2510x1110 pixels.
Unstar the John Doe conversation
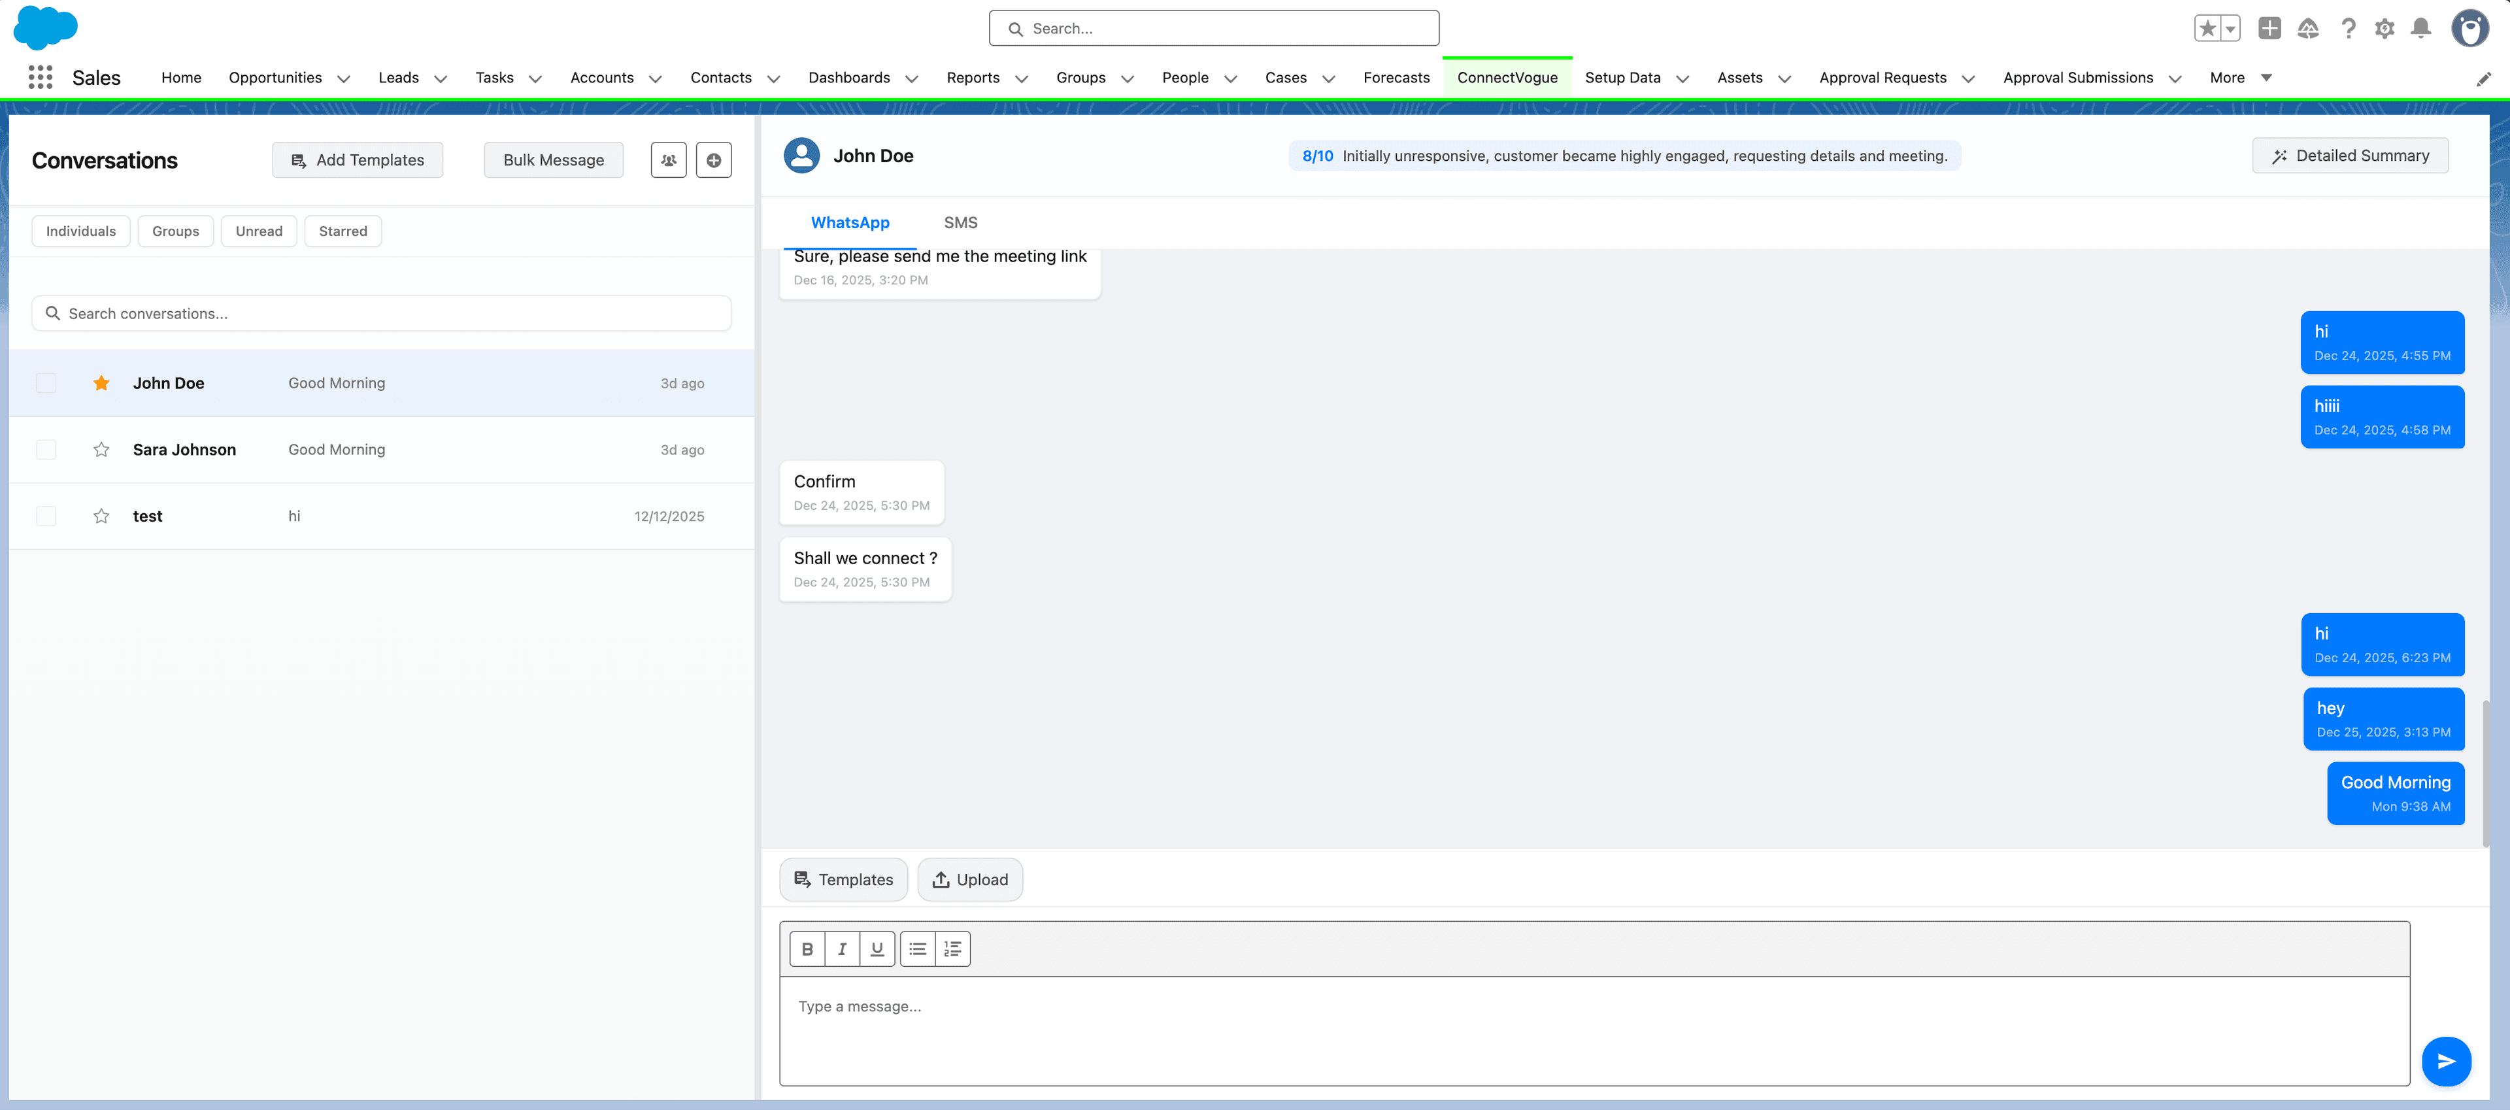[101, 383]
